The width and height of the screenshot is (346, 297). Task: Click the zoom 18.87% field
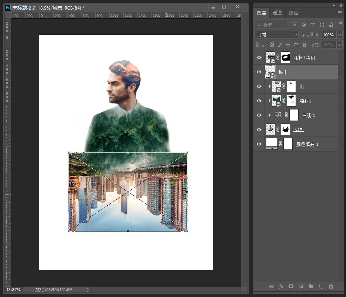13,290
